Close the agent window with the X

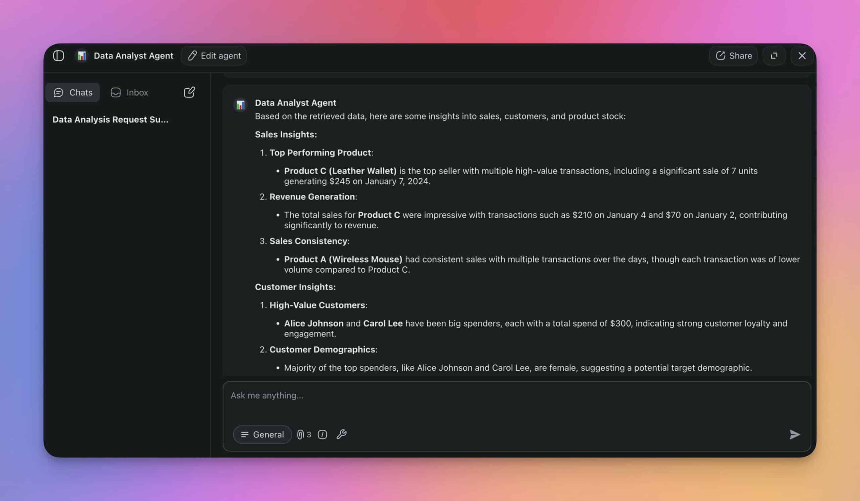coord(802,56)
